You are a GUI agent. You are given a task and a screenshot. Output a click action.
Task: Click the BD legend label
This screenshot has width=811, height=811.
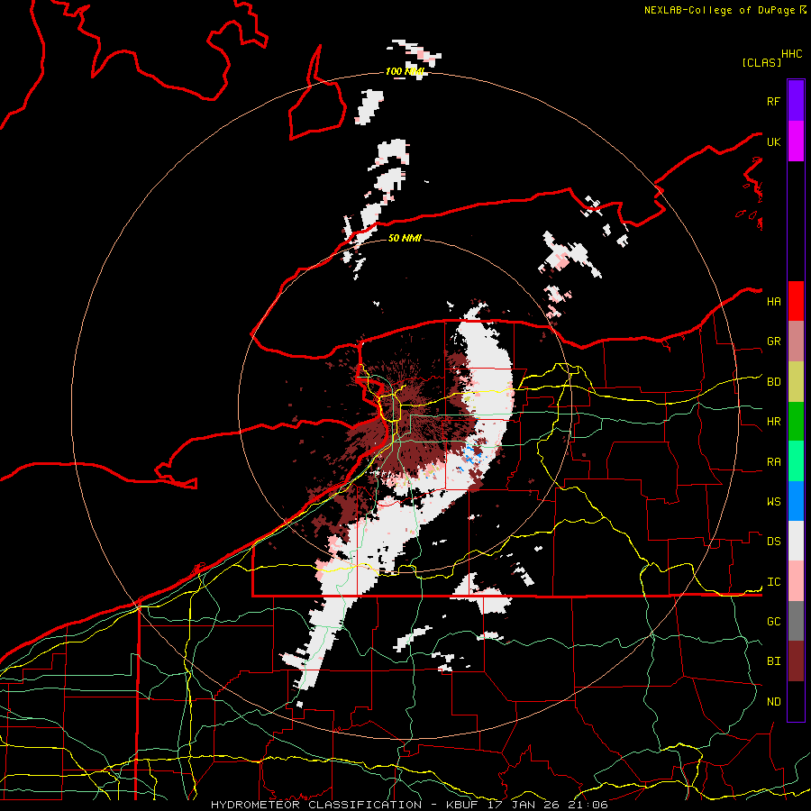[x=774, y=382]
